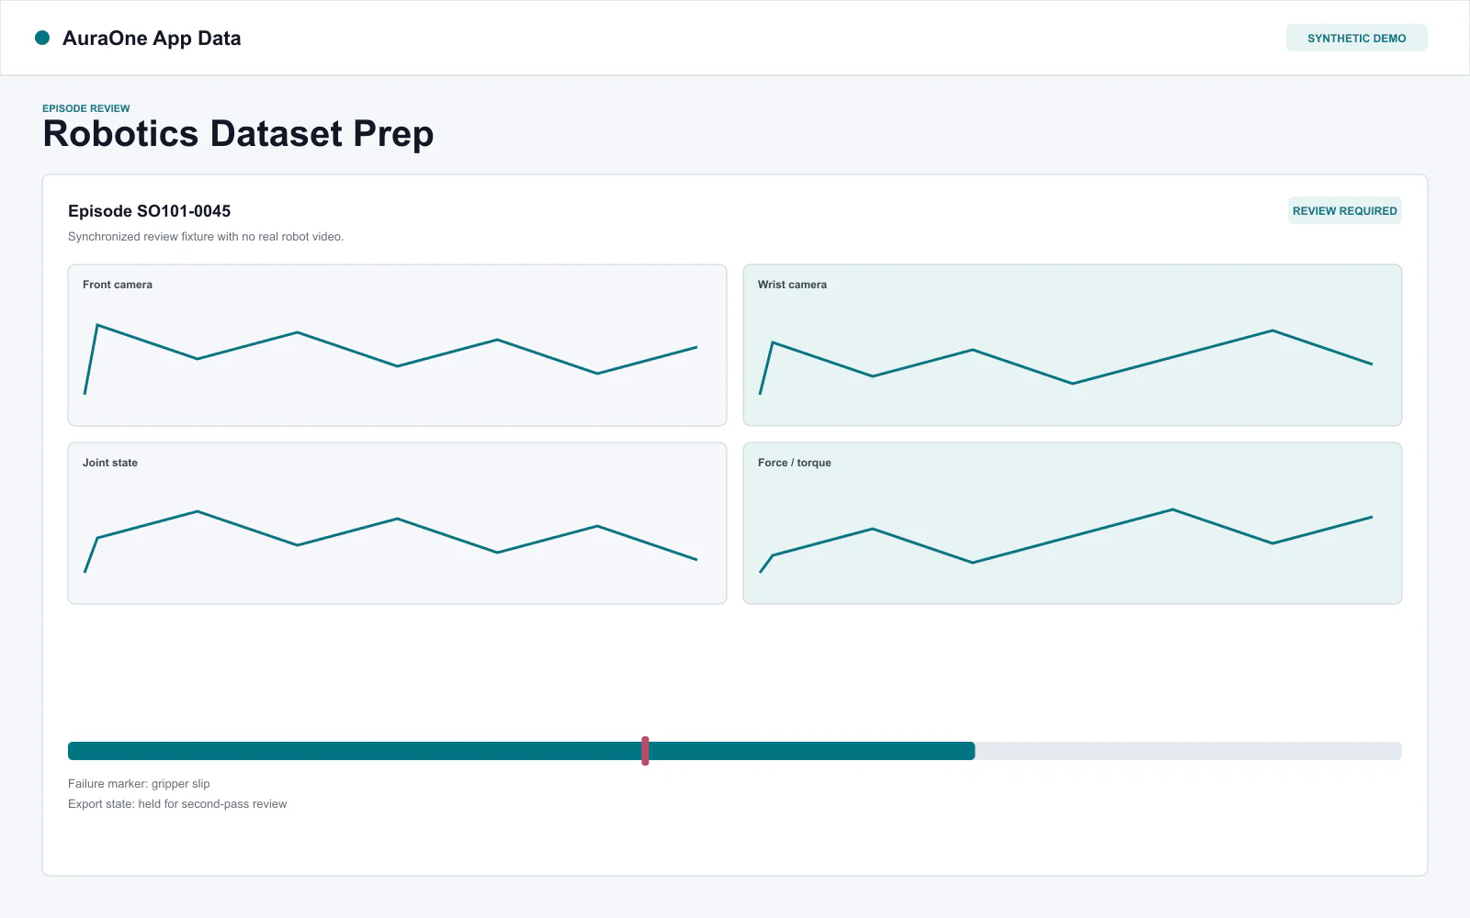Viewport: 1470px width, 918px height.
Task: Click the red gripper slip failure marker
Action: coord(645,751)
